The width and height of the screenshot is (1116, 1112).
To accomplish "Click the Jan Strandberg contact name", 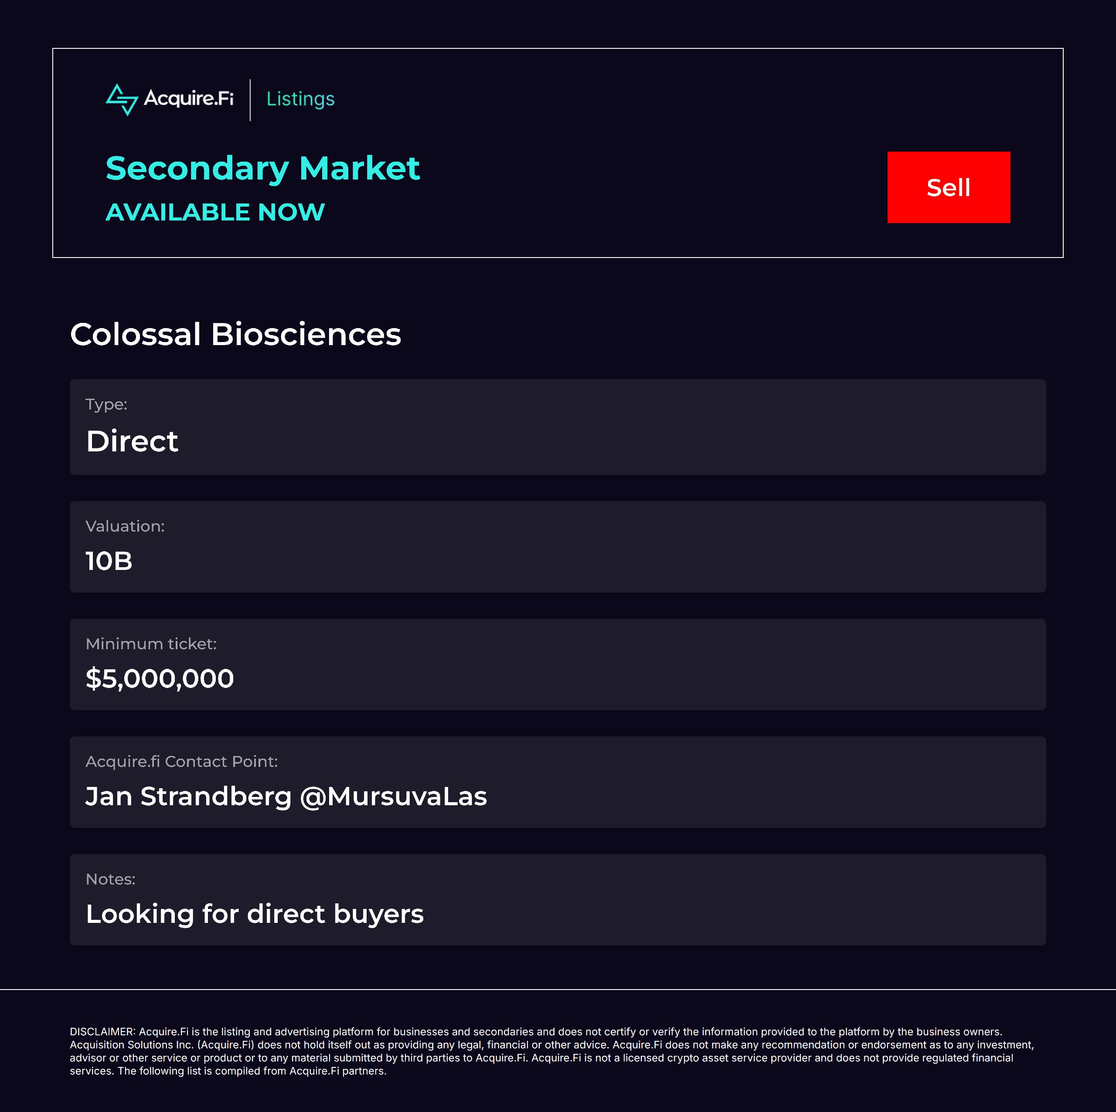I will point(188,797).
